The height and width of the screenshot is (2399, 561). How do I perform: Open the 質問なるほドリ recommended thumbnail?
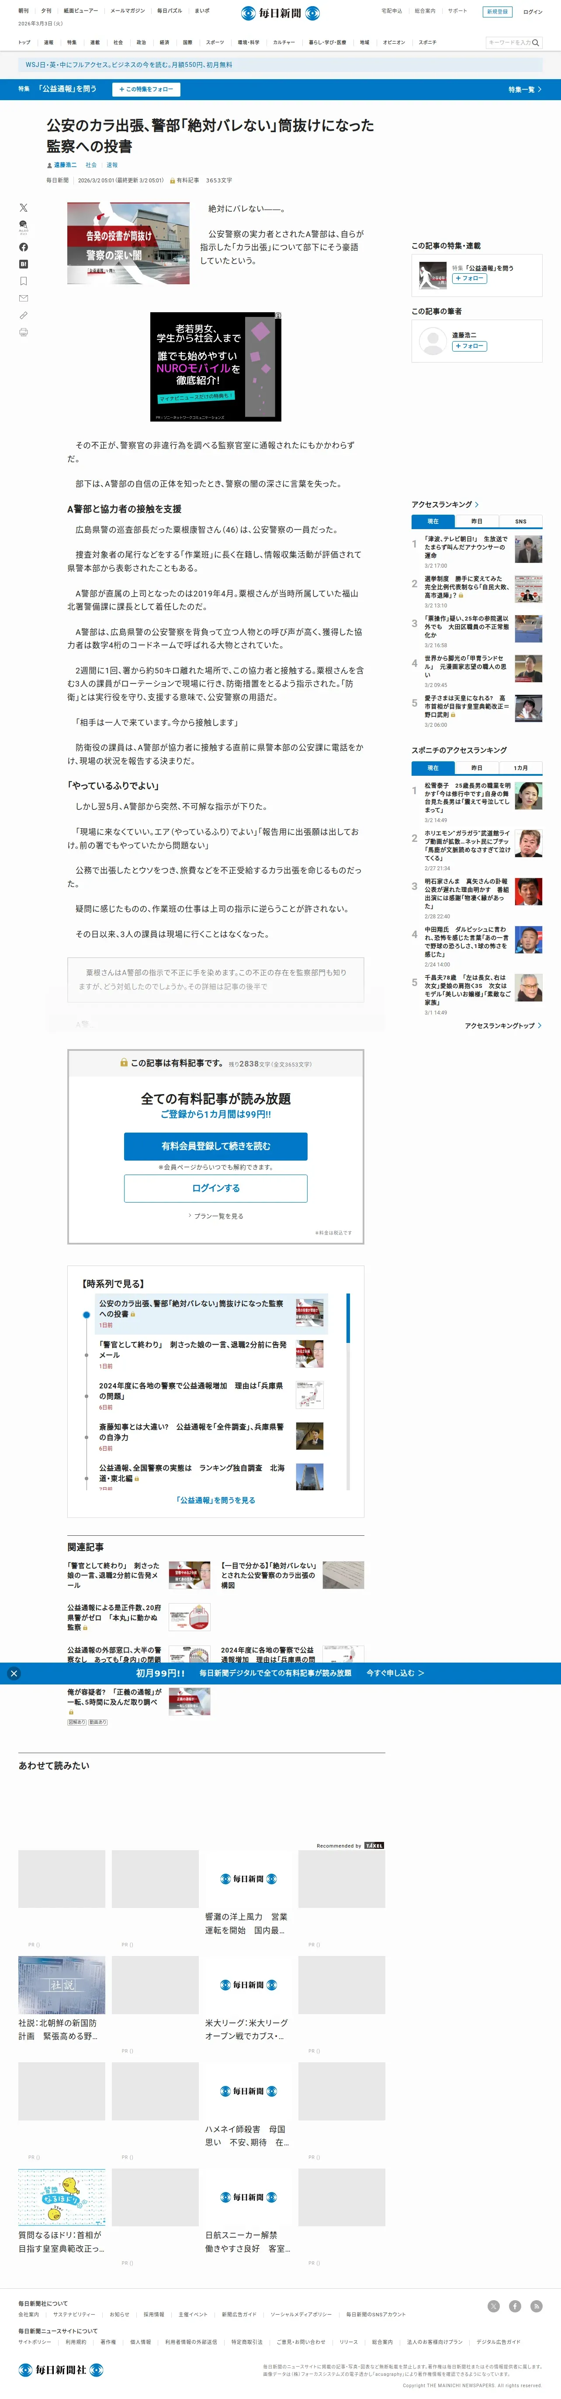point(62,2198)
